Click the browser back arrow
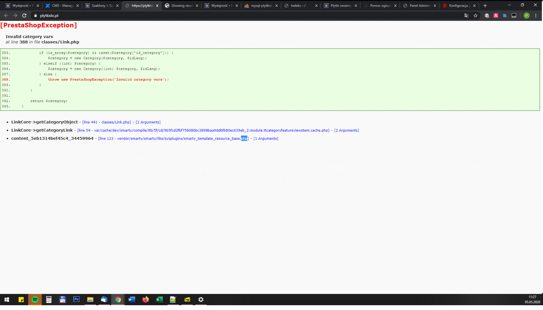 pyautogui.click(x=6, y=16)
